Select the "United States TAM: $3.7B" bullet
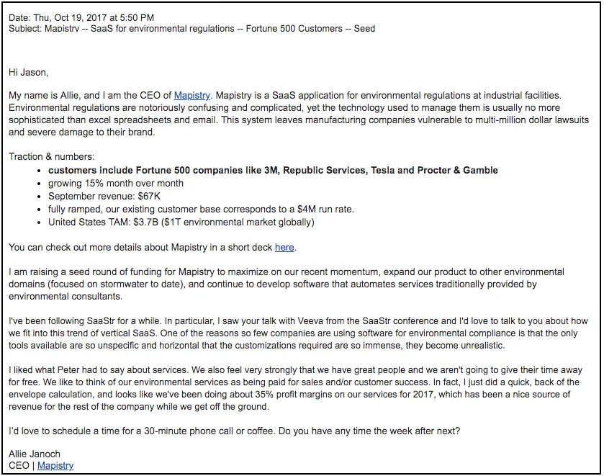 [x=181, y=223]
